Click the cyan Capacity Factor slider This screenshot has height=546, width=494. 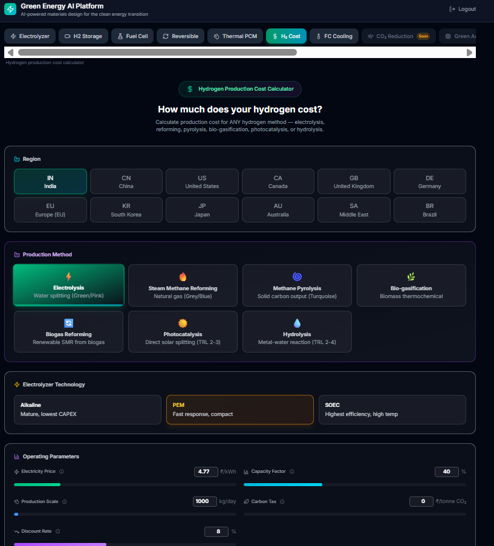pos(355,484)
